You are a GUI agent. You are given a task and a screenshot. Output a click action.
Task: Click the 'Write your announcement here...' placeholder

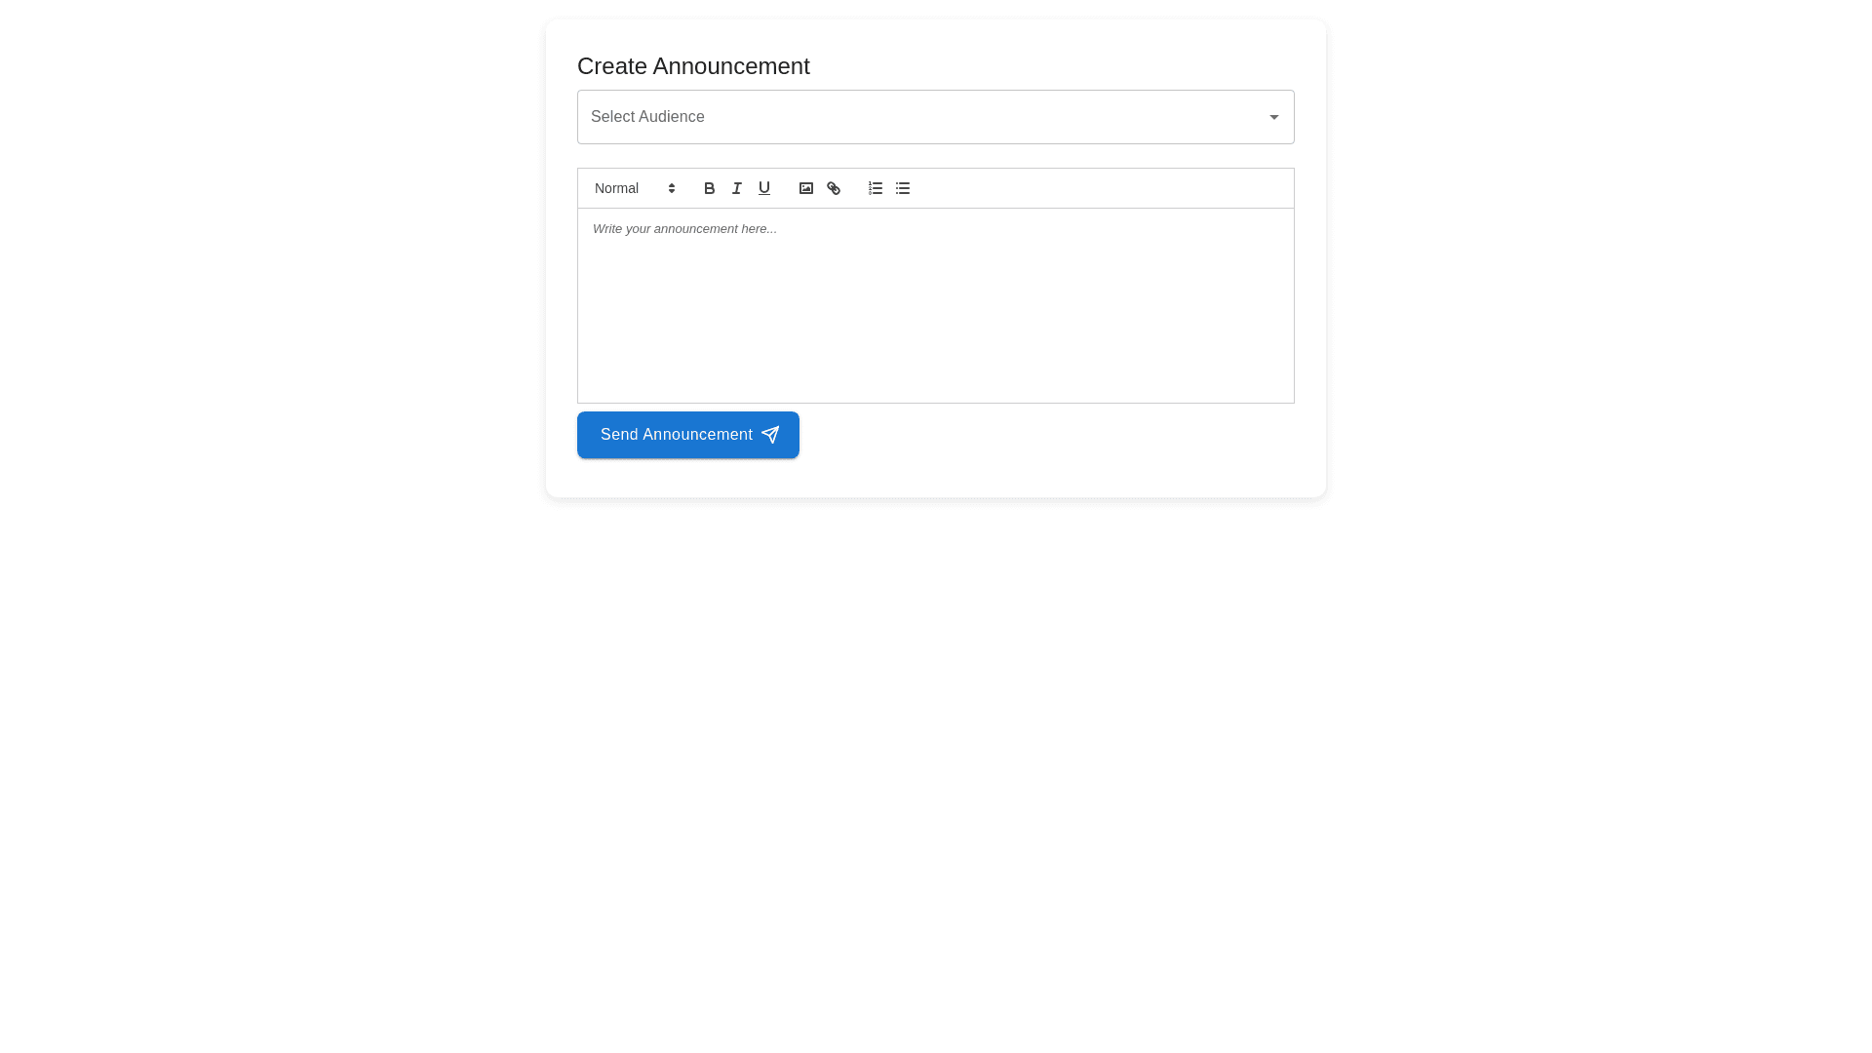(x=684, y=229)
